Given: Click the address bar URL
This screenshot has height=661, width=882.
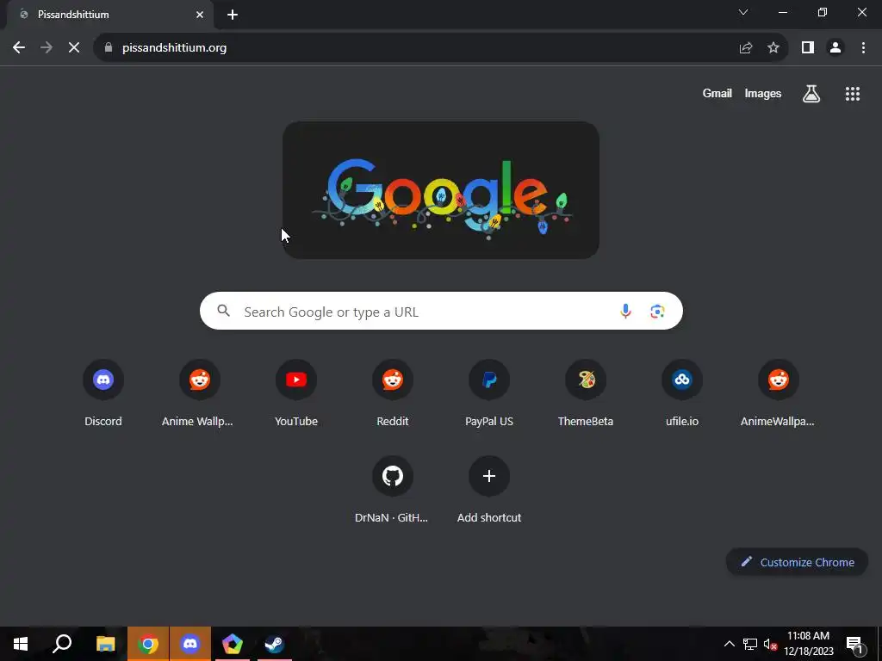Looking at the screenshot, I should [x=174, y=48].
